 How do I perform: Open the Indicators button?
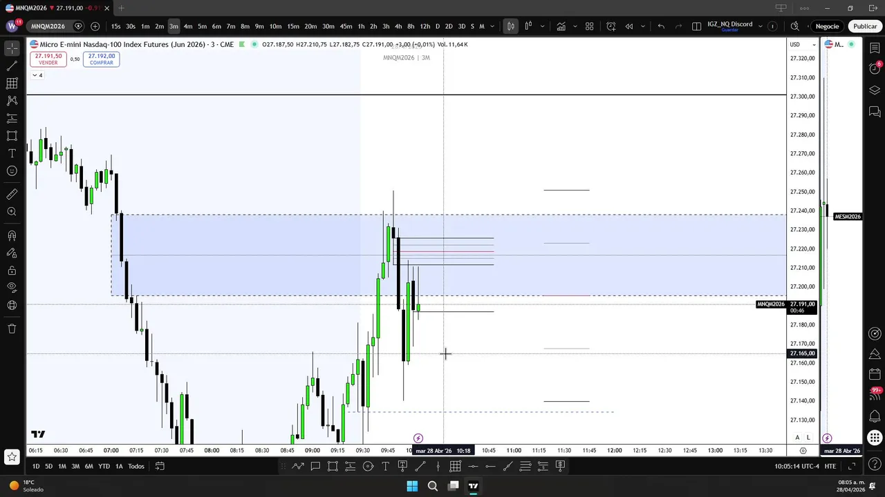pyautogui.click(x=561, y=26)
